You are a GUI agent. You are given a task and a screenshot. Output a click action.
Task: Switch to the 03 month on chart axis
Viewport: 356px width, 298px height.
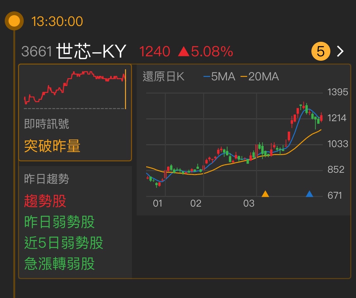(x=250, y=204)
